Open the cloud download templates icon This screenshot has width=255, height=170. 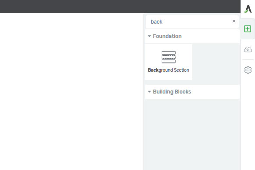pyautogui.click(x=248, y=49)
